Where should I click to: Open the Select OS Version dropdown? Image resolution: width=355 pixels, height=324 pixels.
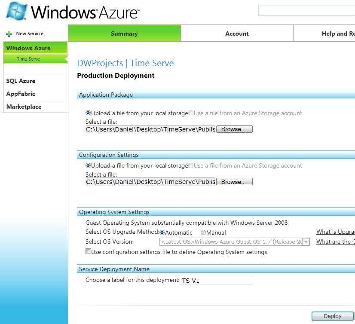click(x=234, y=241)
